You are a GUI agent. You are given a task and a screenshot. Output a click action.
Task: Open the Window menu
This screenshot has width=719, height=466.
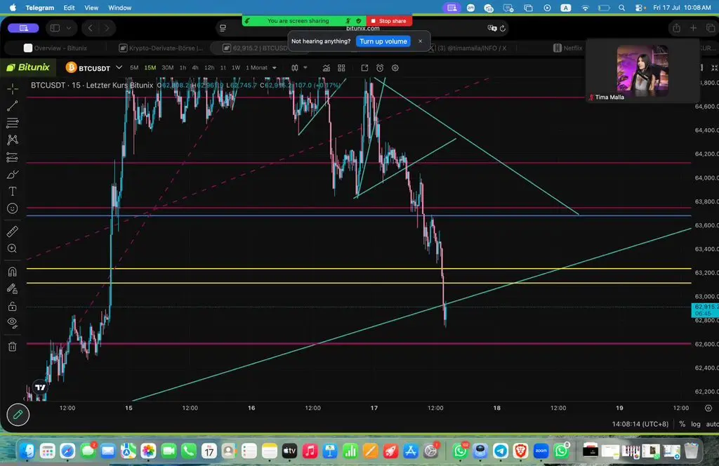pos(119,8)
